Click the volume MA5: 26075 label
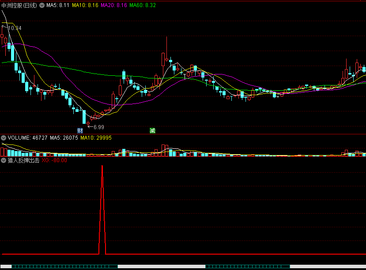The image size is (366, 270). pos(64,138)
